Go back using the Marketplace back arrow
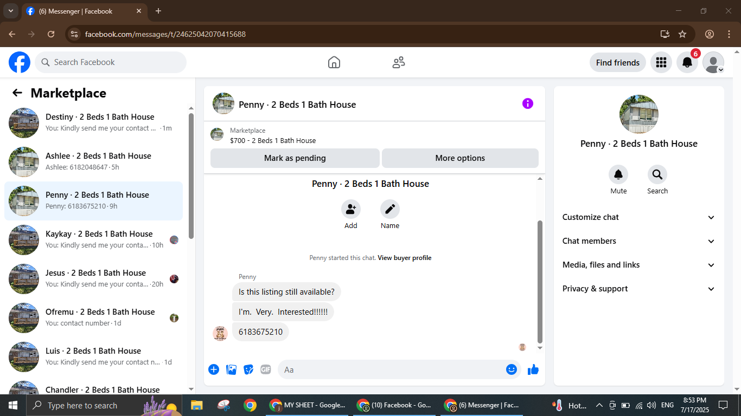741x416 pixels. click(x=17, y=93)
